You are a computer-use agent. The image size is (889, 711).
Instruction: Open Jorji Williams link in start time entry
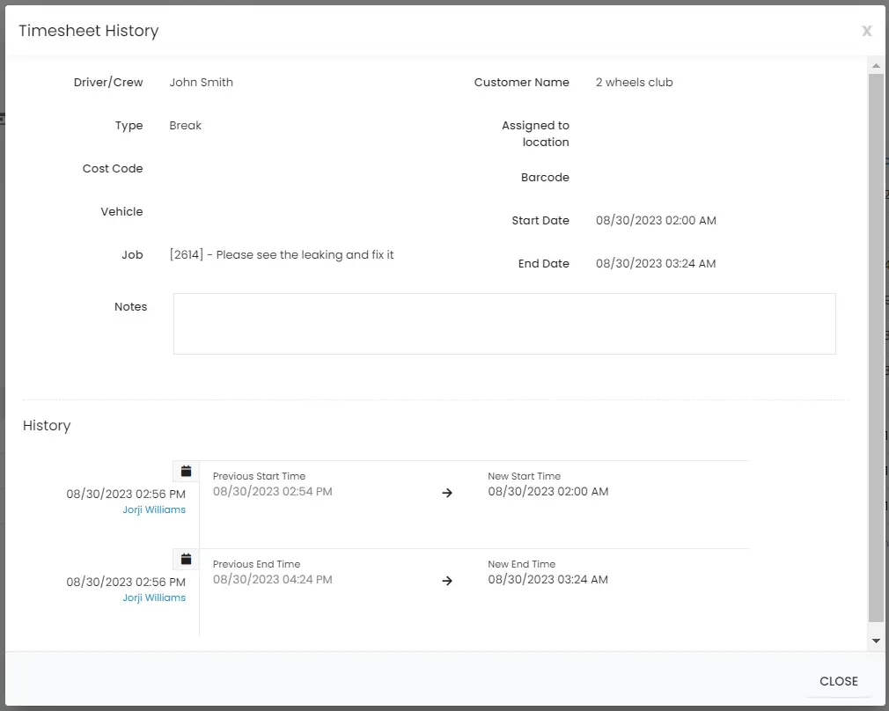[154, 509]
